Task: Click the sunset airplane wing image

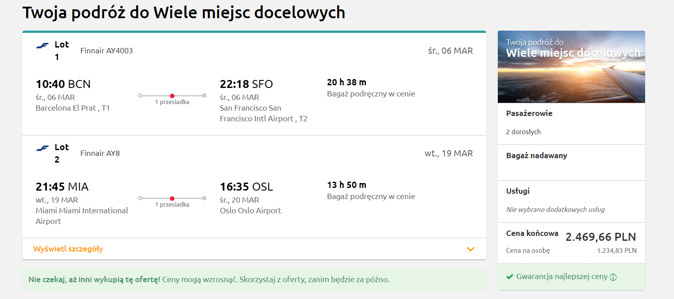Action: click(x=571, y=67)
